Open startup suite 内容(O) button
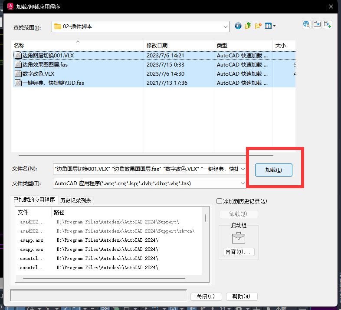 coord(239,252)
